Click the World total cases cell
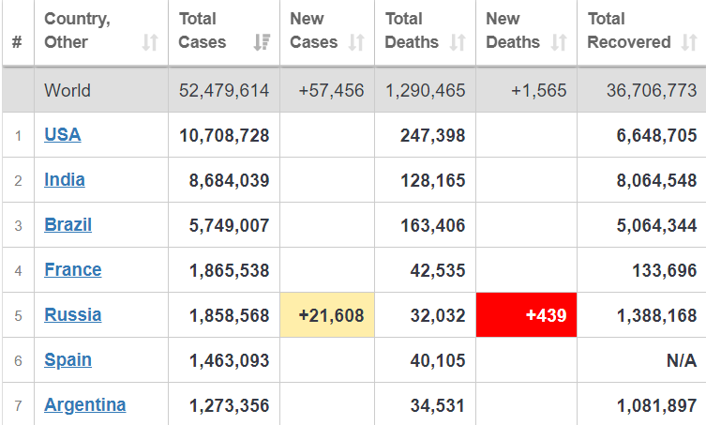The image size is (706, 425). [x=224, y=90]
